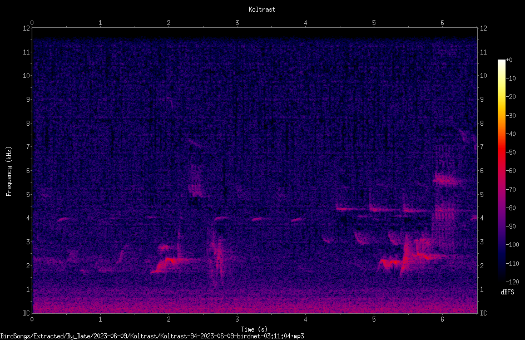Click the -20 value on the color scale
525x340 pixels.
click(511, 97)
